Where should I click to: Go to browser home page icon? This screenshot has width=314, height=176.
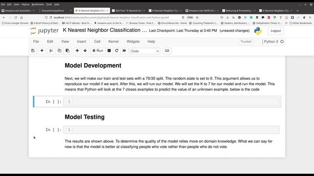tap(22, 18)
